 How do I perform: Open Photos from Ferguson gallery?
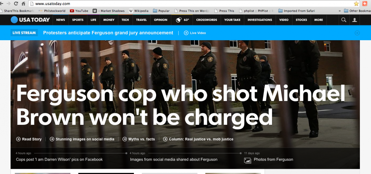pyautogui.click(x=273, y=159)
